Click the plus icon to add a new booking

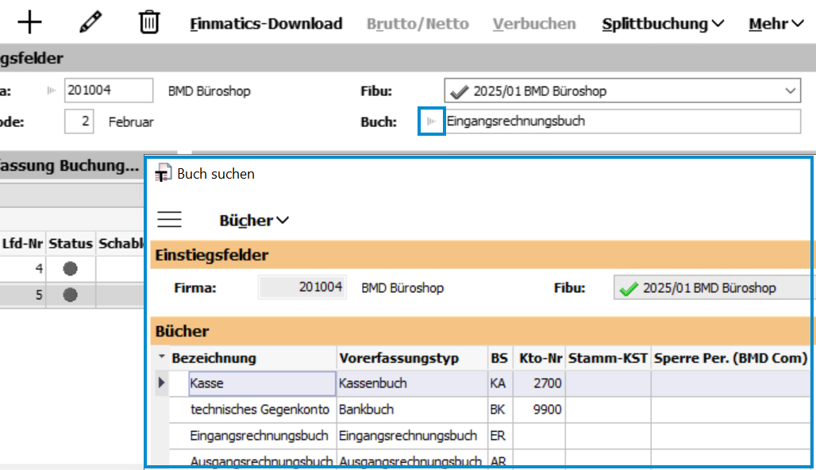point(29,21)
